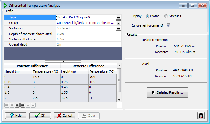Minimize the Differential Temperature Analysis window

click(x=183, y=6)
